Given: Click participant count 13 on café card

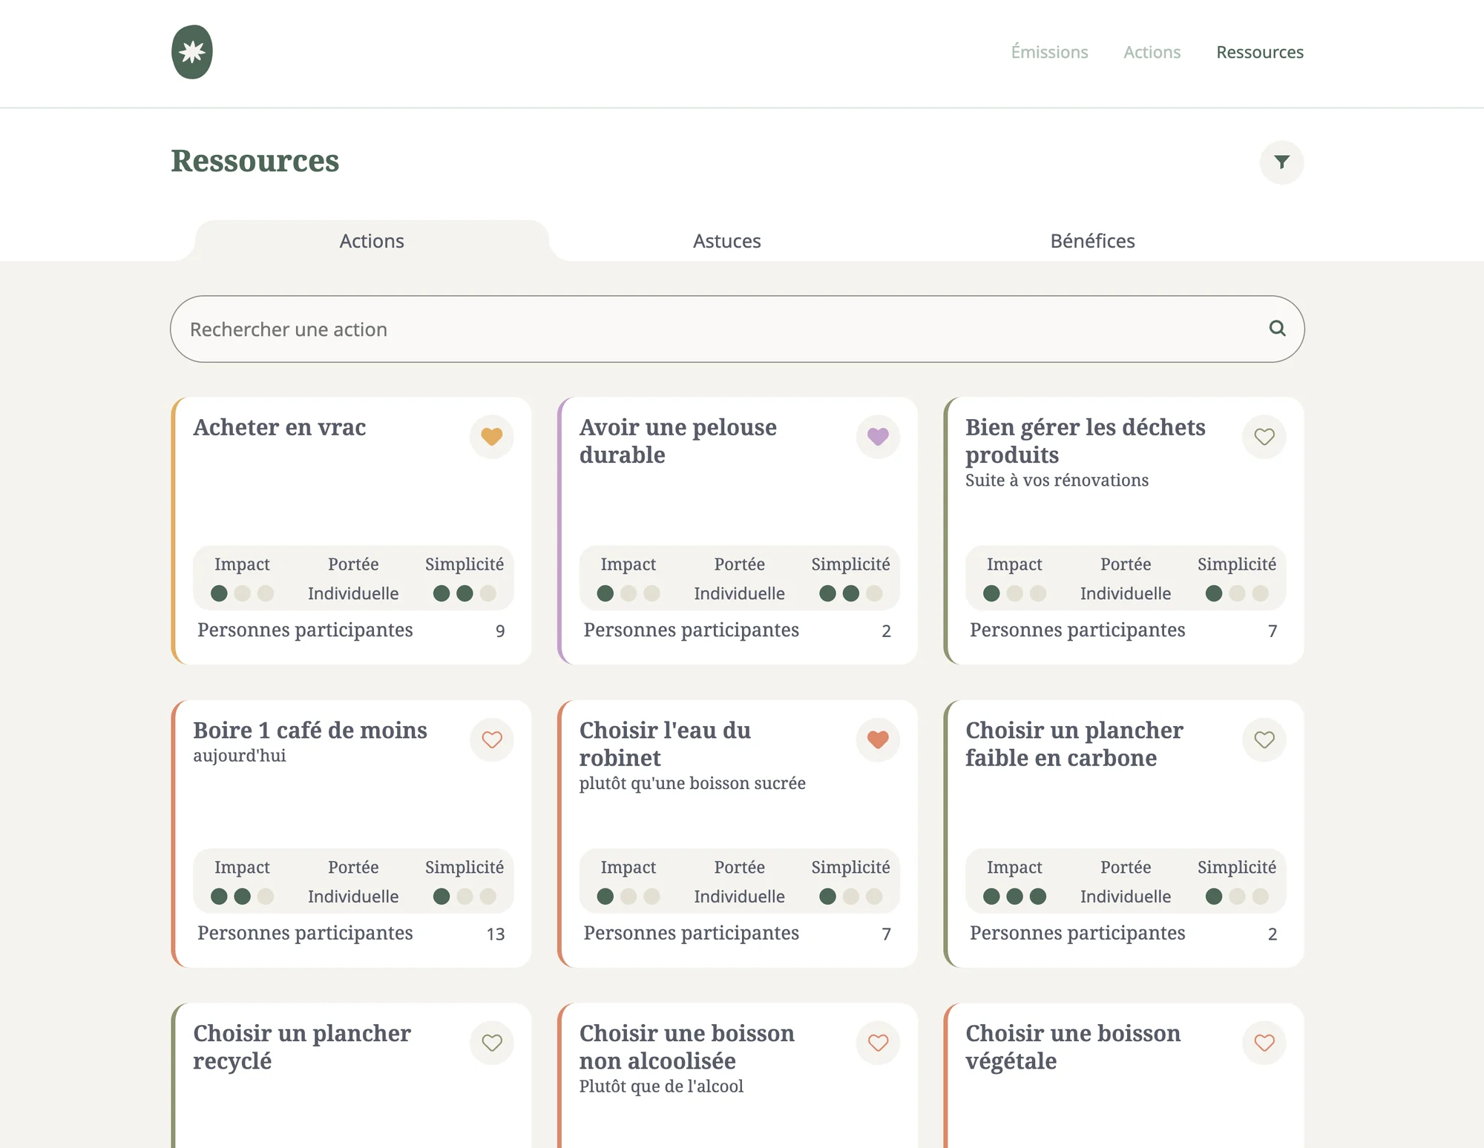Looking at the screenshot, I should click(496, 934).
